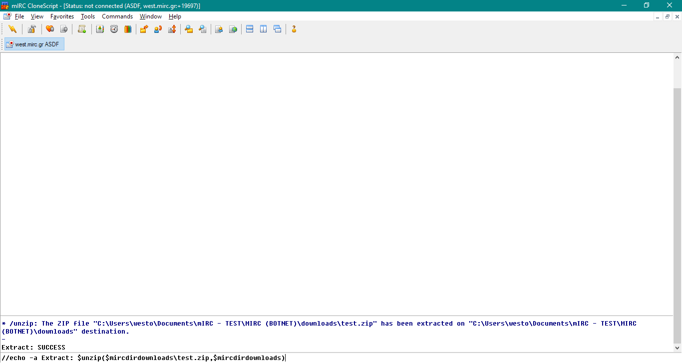Tile windows horizontally from the toolbar
The width and height of the screenshot is (682, 363).
pyautogui.click(x=250, y=29)
